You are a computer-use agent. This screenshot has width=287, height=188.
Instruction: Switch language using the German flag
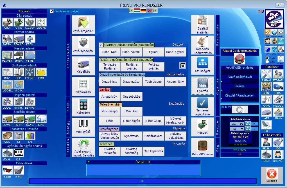[143, 10]
